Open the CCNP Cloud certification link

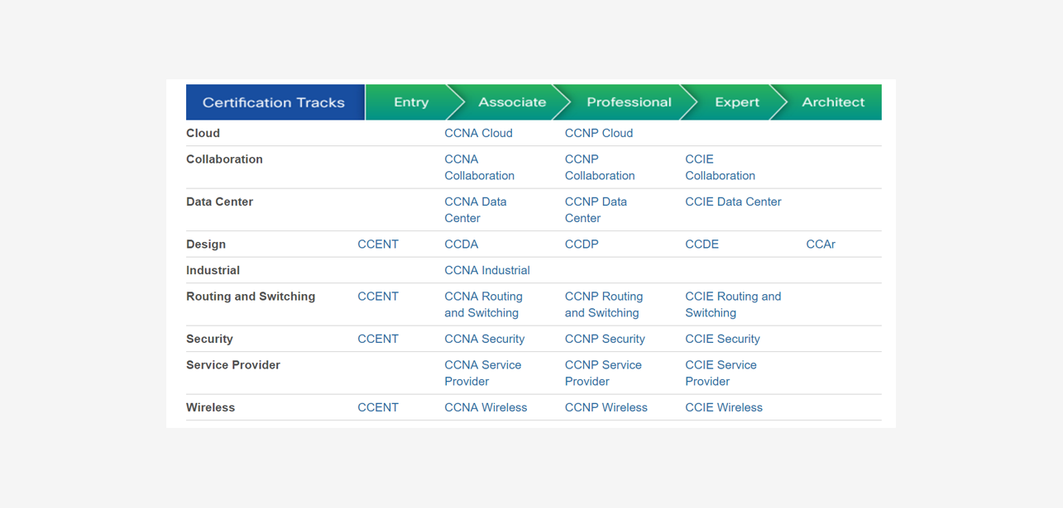(599, 133)
